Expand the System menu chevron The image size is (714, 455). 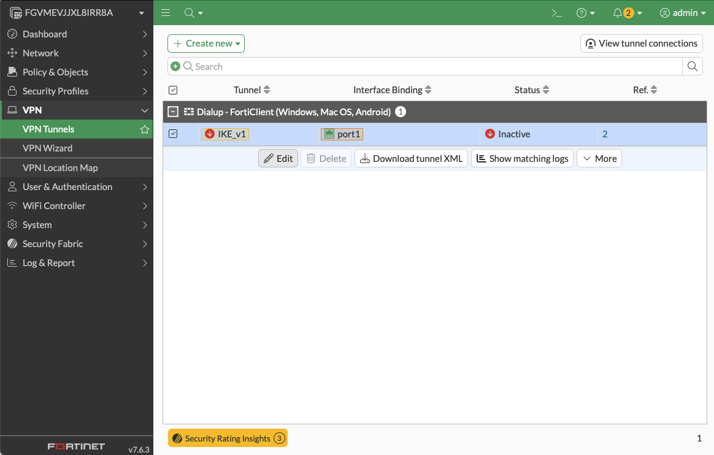145,225
